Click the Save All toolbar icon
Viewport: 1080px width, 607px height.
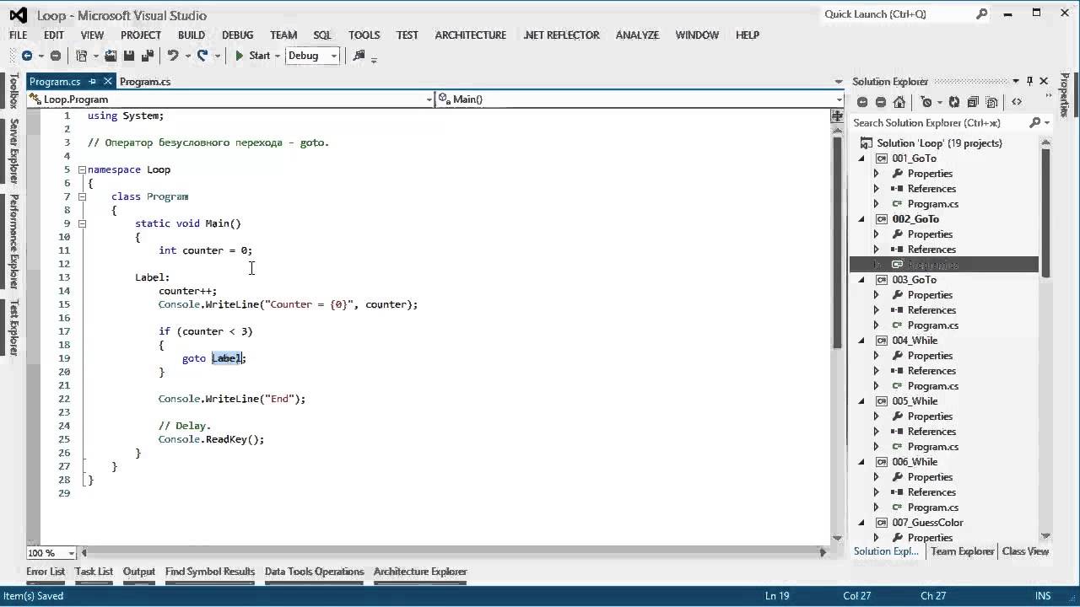(x=147, y=56)
